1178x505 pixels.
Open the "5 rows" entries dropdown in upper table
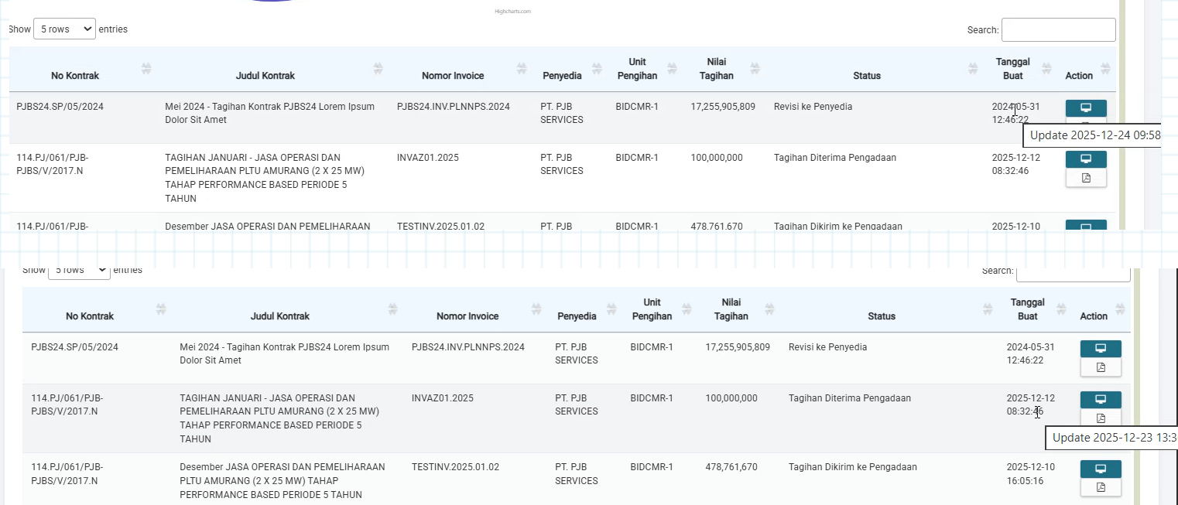[x=65, y=29]
